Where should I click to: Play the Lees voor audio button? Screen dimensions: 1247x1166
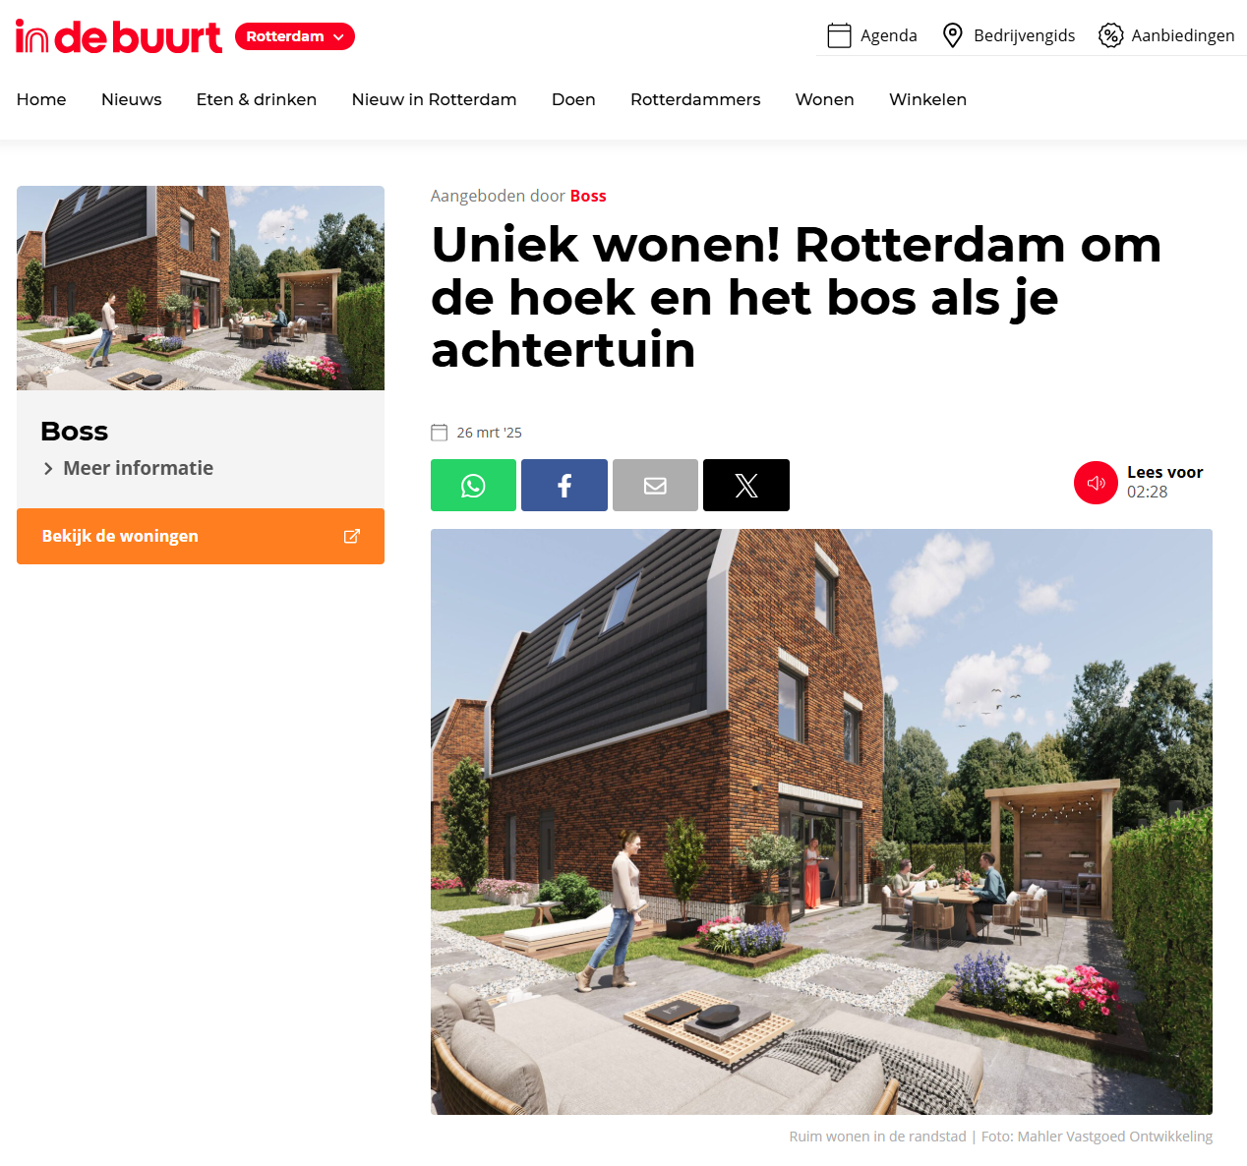coord(1096,483)
